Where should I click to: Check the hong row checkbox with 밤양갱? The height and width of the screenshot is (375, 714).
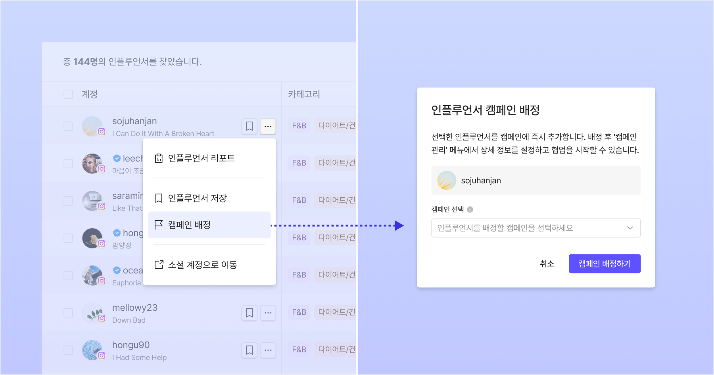click(68, 238)
